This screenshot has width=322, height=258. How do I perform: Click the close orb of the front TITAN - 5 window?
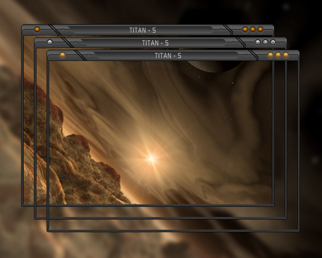click(286, 55)
